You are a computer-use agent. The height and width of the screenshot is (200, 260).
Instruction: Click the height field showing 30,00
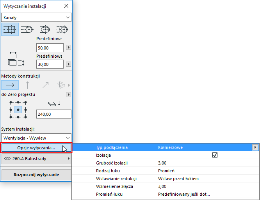pyautogui.click(x=50, y=64)
